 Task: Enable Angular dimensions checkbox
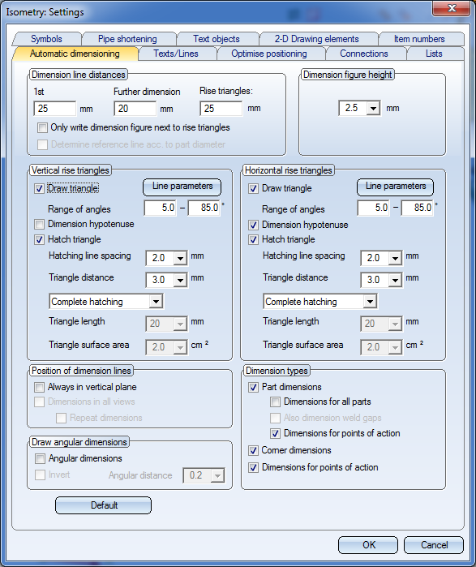tap(40, 458)
